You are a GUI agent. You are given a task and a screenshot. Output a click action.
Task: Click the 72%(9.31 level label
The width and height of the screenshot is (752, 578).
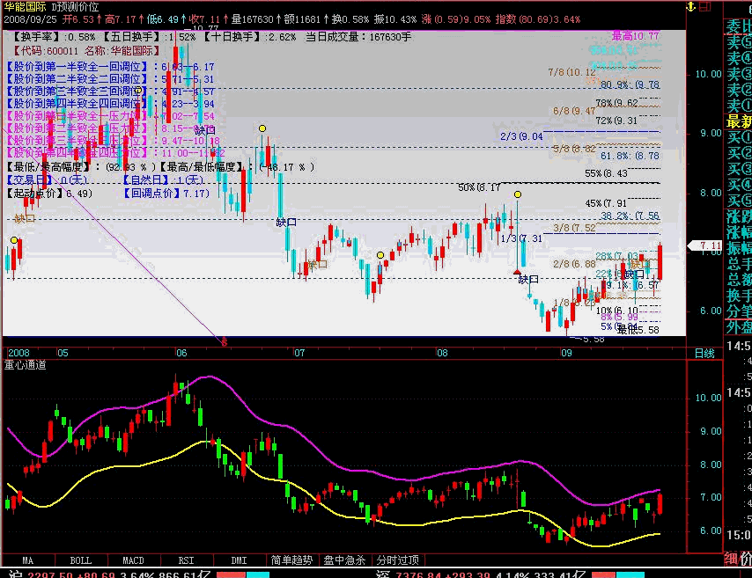pos(616,121)
